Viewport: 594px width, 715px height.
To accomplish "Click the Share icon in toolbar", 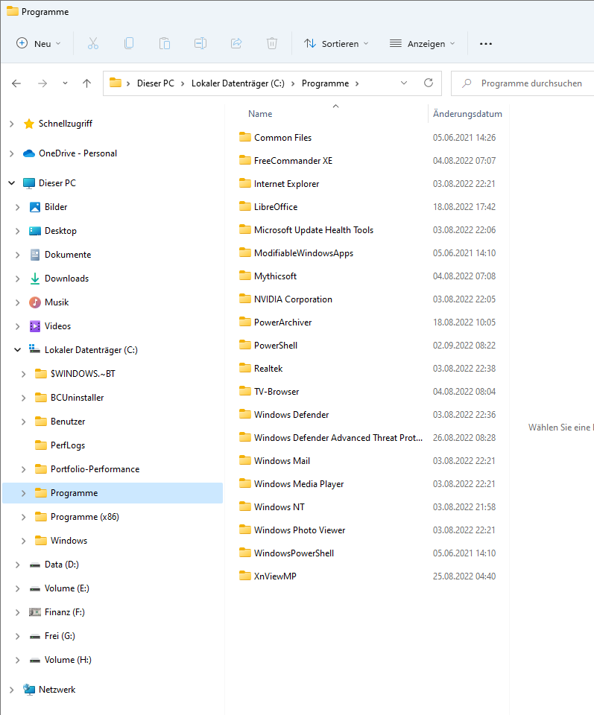I will [236, 44].
